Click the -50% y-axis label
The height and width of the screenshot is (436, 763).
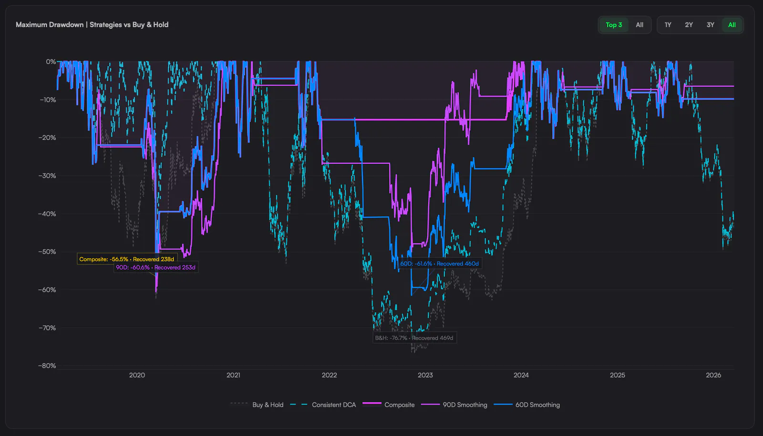point(47,252)
